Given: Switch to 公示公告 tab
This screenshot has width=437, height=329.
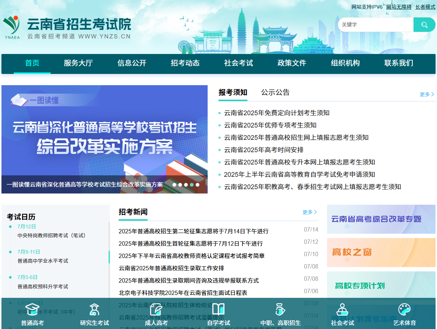Looking at the screenshot, I should tap(276, 92).
